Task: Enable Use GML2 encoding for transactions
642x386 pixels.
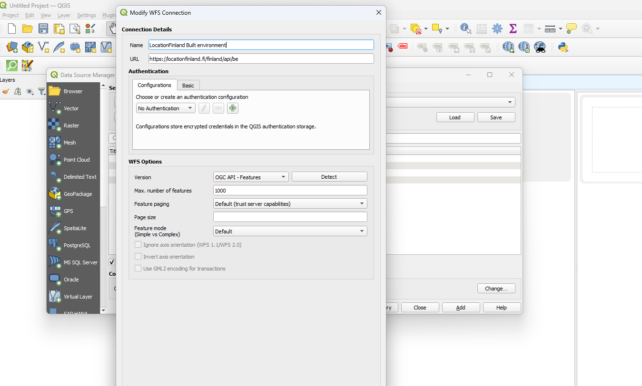Action: coord(138,268)
